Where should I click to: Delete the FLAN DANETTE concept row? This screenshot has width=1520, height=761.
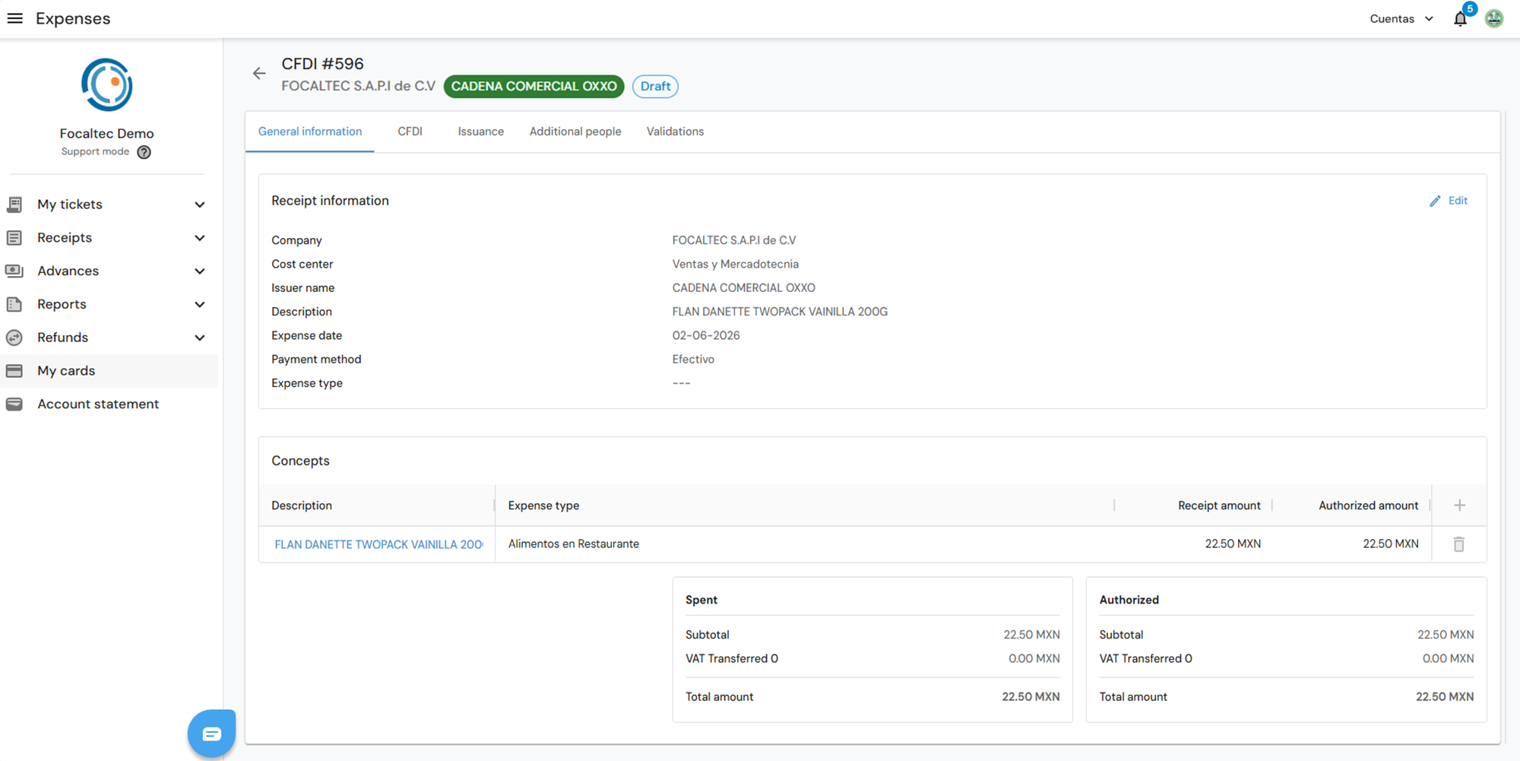click(1459, 544)
